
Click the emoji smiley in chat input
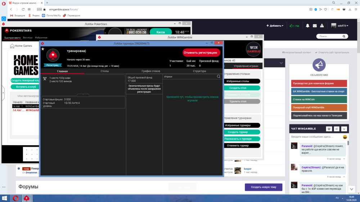345,137
